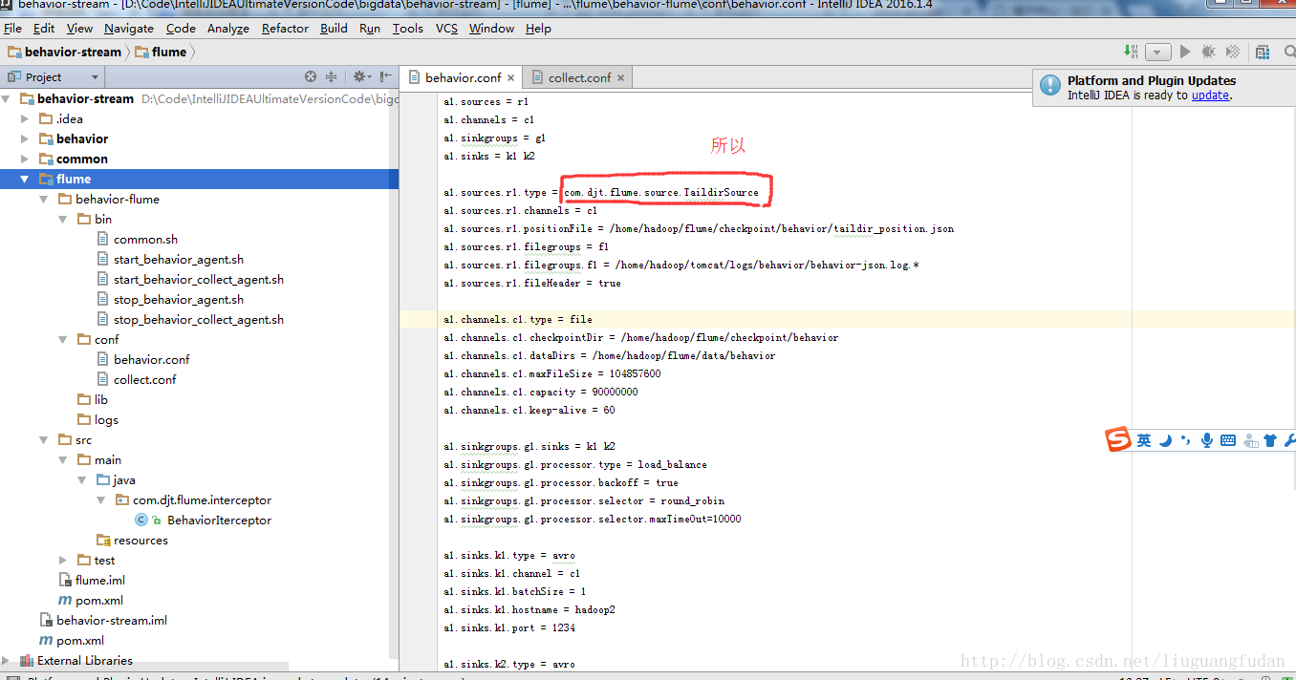Open the Edit menu
The width and height of the screenshot is (1296, 680).
pos(44,28)
